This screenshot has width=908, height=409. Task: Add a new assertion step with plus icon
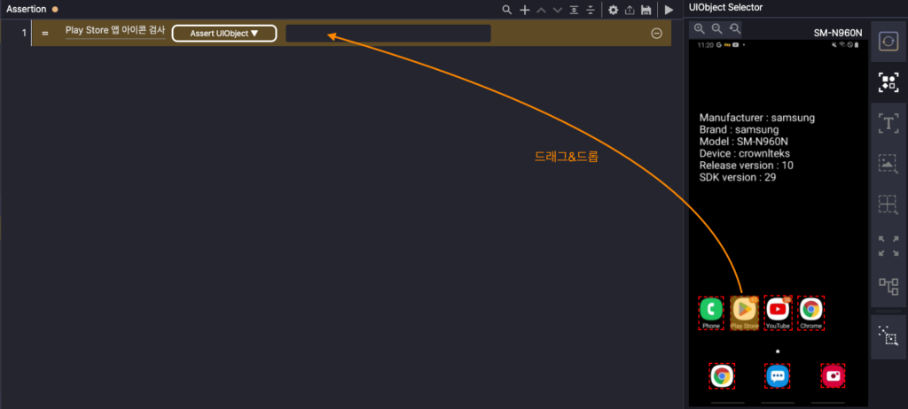click(x=524, y=10)
